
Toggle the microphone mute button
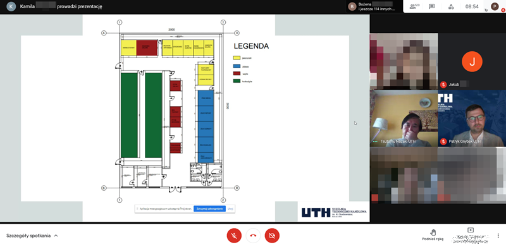coord(234,236)
